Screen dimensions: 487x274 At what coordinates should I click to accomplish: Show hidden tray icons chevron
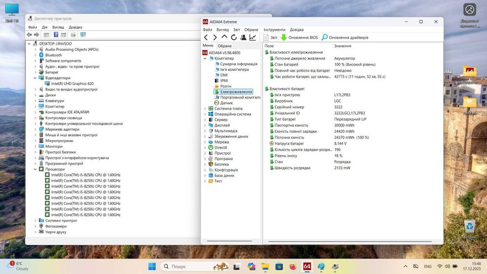(x=406, y=267)
